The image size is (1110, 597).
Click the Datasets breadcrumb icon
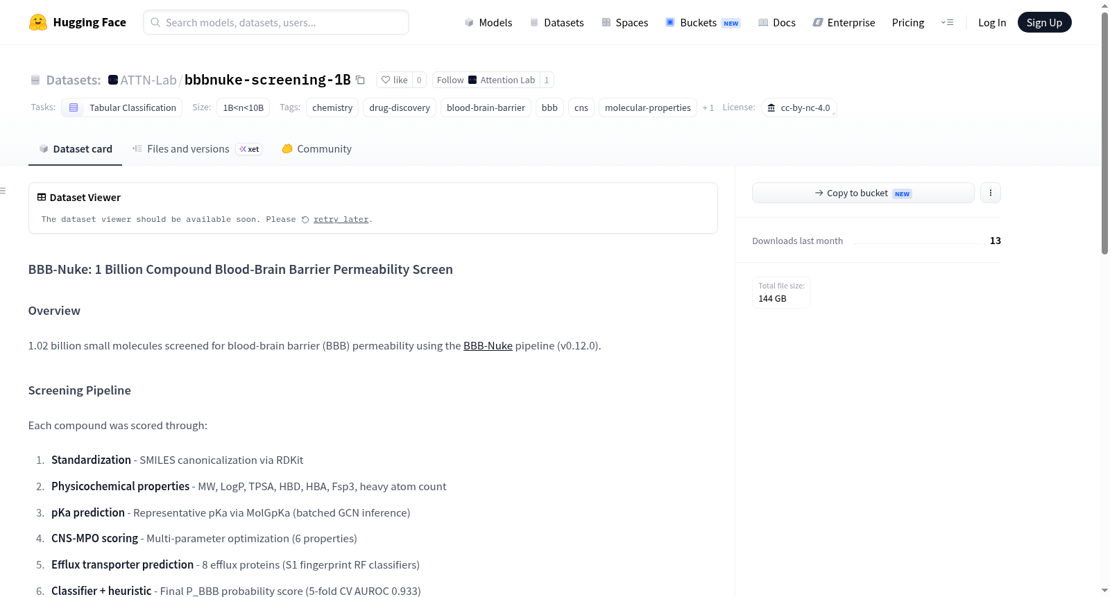pyautogui.click(x=35, y=80)
